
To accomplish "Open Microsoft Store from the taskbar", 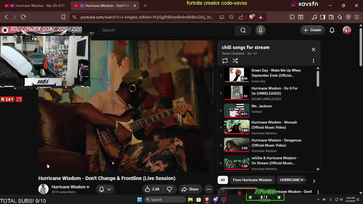I will point(199,199).
